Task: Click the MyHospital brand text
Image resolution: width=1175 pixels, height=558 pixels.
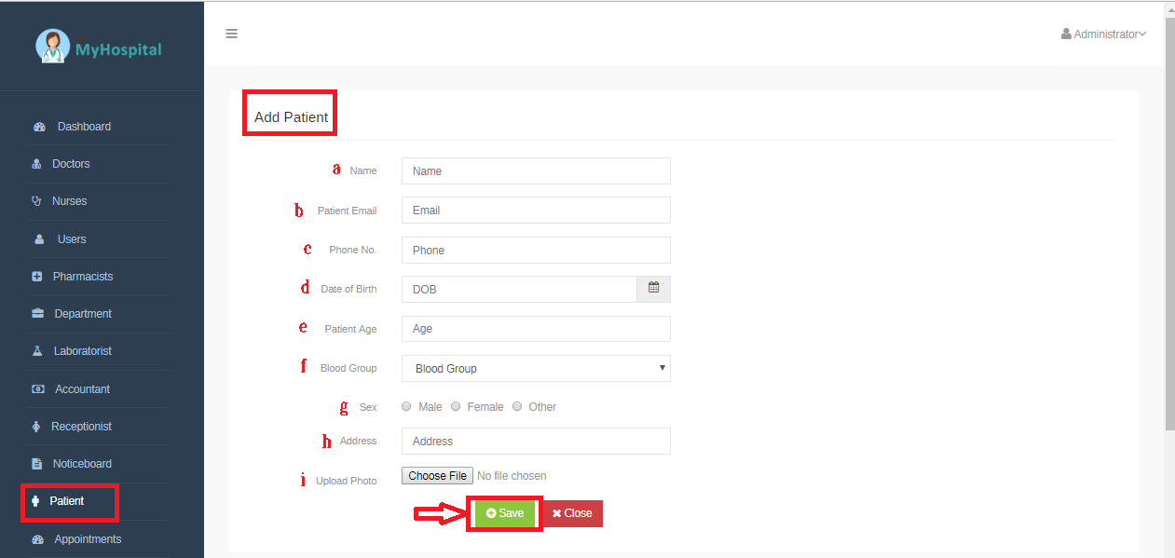Action: (117, 49)
